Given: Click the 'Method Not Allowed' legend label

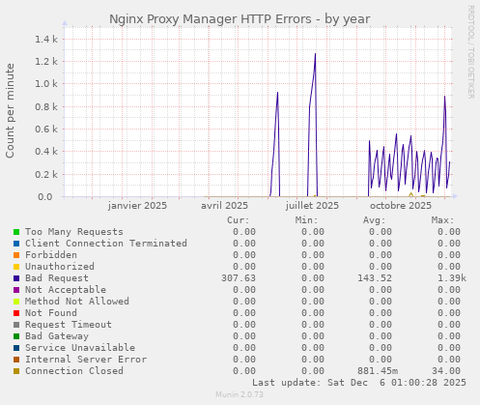Looking at the screenshot, I should click(x=77, y=302).
